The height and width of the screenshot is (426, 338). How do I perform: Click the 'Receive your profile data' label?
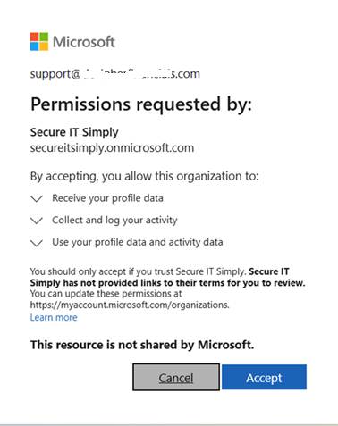(107, 198)
